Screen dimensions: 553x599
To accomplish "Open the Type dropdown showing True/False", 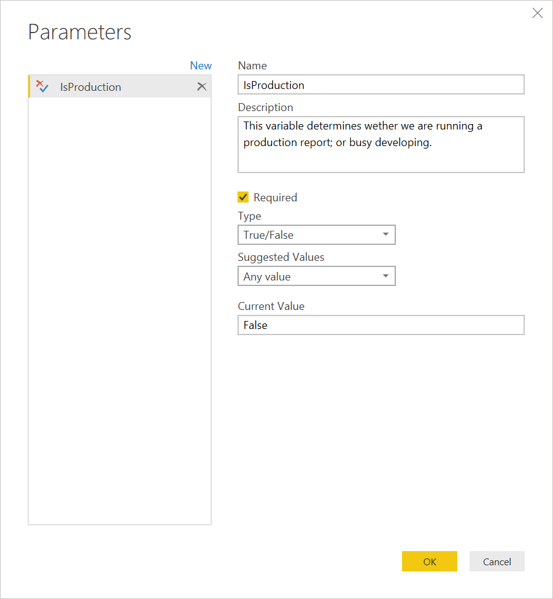I will [317, 235].
